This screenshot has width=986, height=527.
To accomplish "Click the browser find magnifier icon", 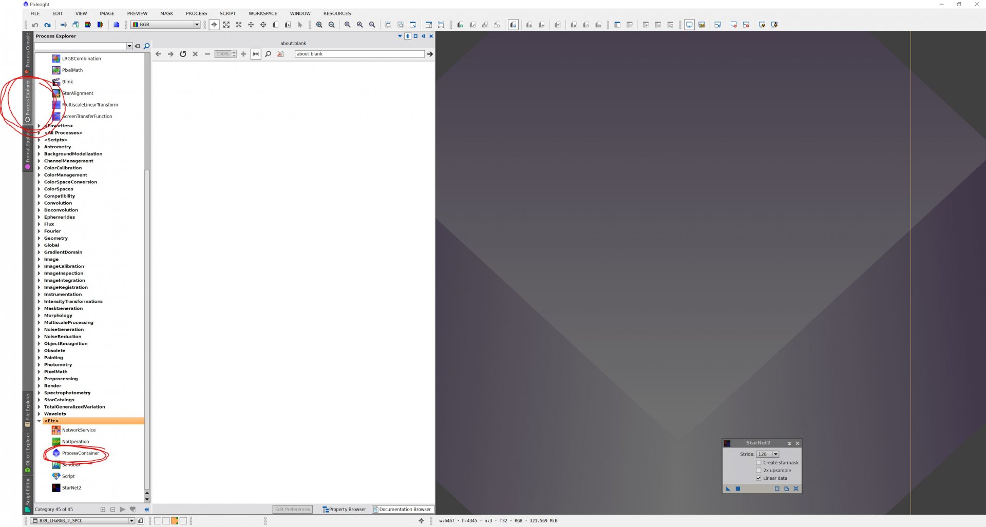I will (268, 54).
